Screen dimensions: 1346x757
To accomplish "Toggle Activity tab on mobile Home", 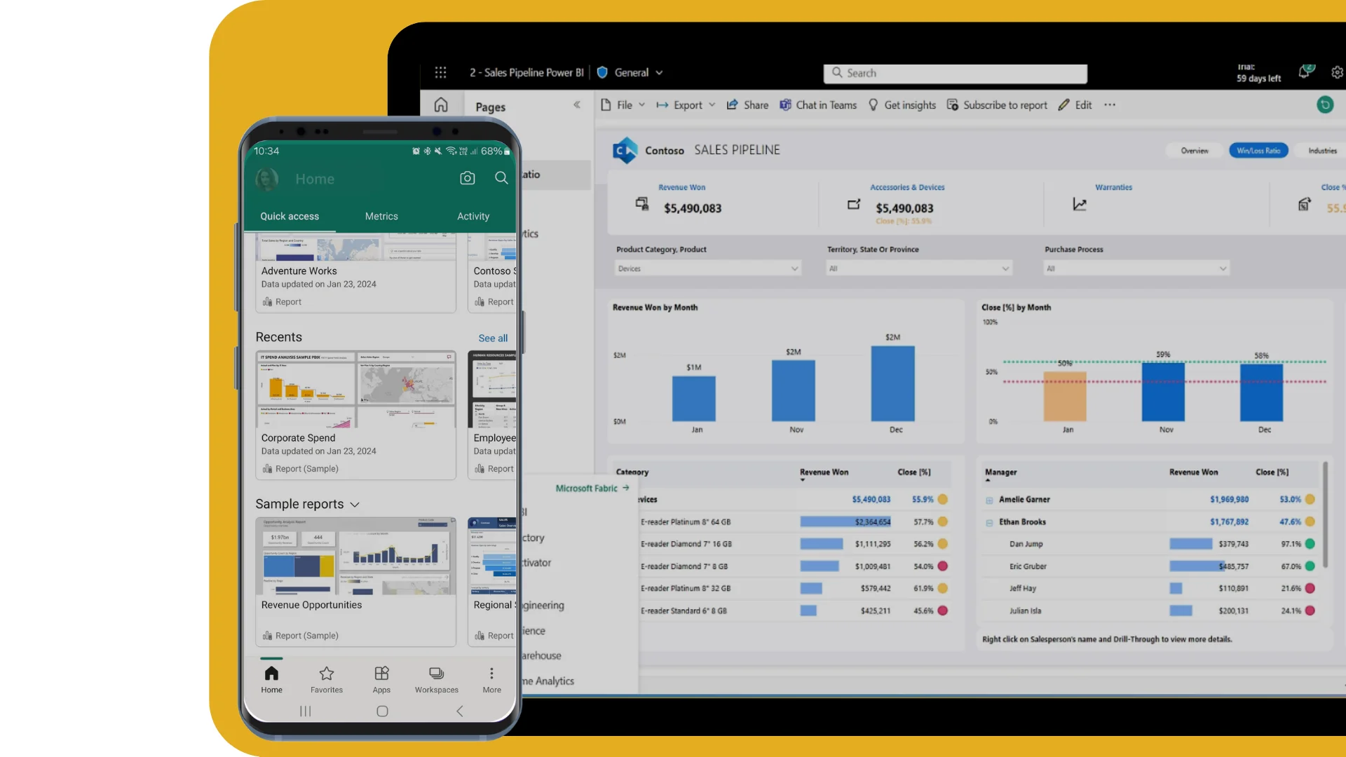I will (473, 215).
